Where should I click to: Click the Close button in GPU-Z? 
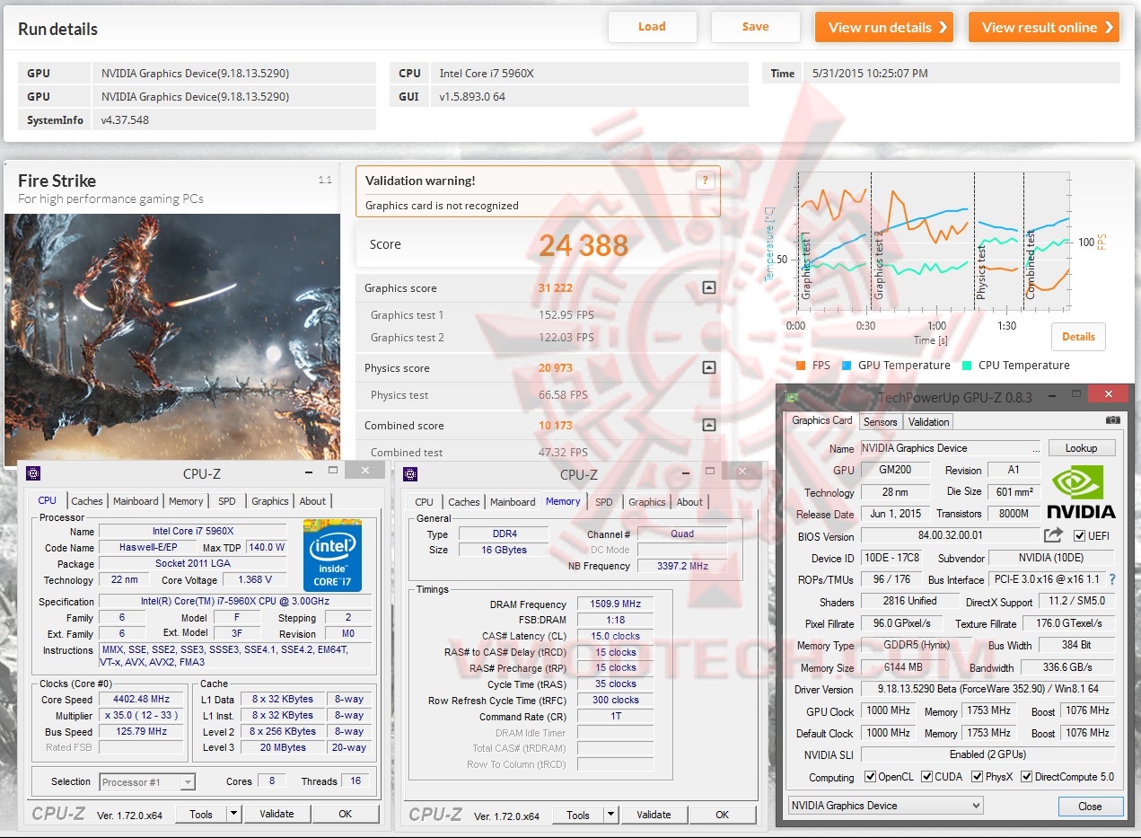point(1090,806)
